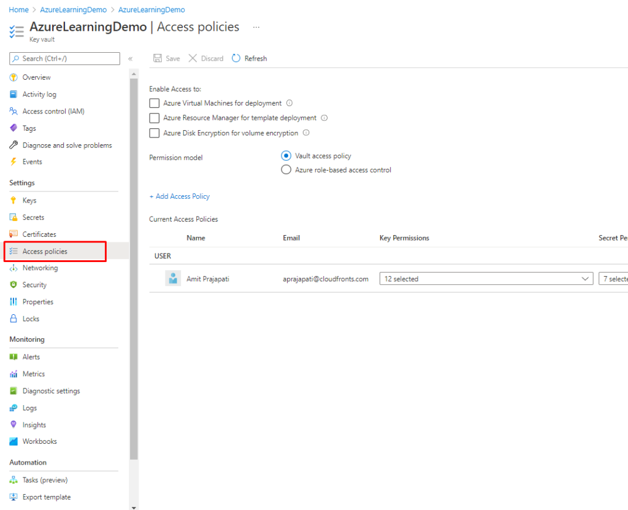Click the Keys icon under Settings

tap(13, 200)
